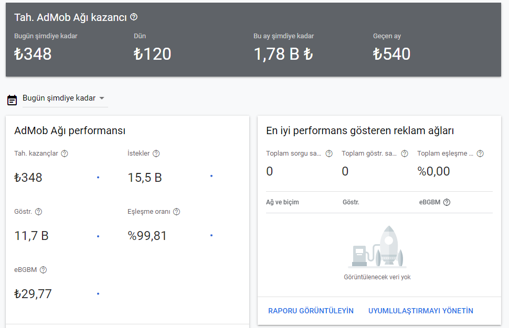The image size is (509, 328).
Task: Click help icon beside Toplam eşleşme
Action: (x=480, y=154)
